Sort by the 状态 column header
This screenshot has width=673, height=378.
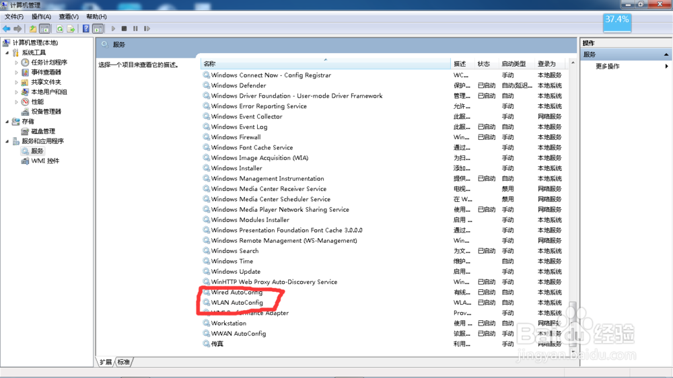click(485, 64)
